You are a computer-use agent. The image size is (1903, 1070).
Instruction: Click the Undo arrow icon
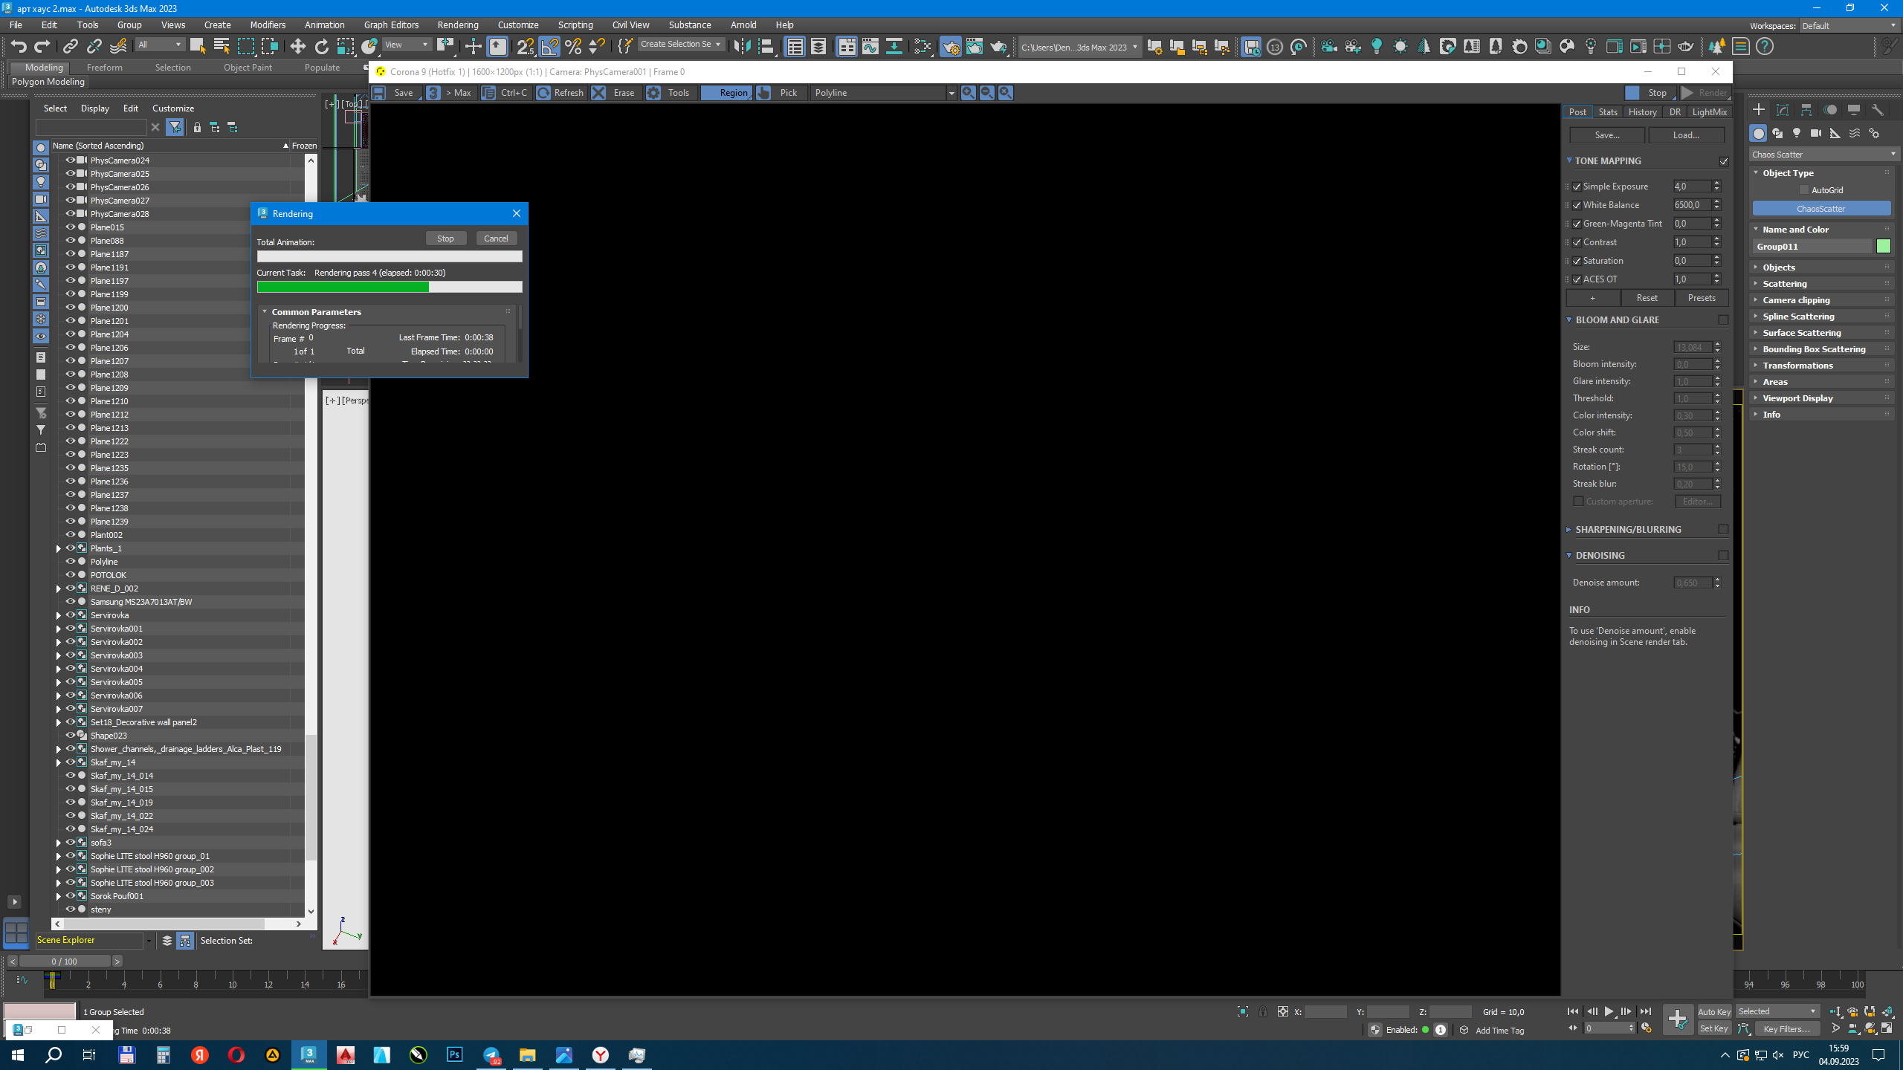coord(19,47)
